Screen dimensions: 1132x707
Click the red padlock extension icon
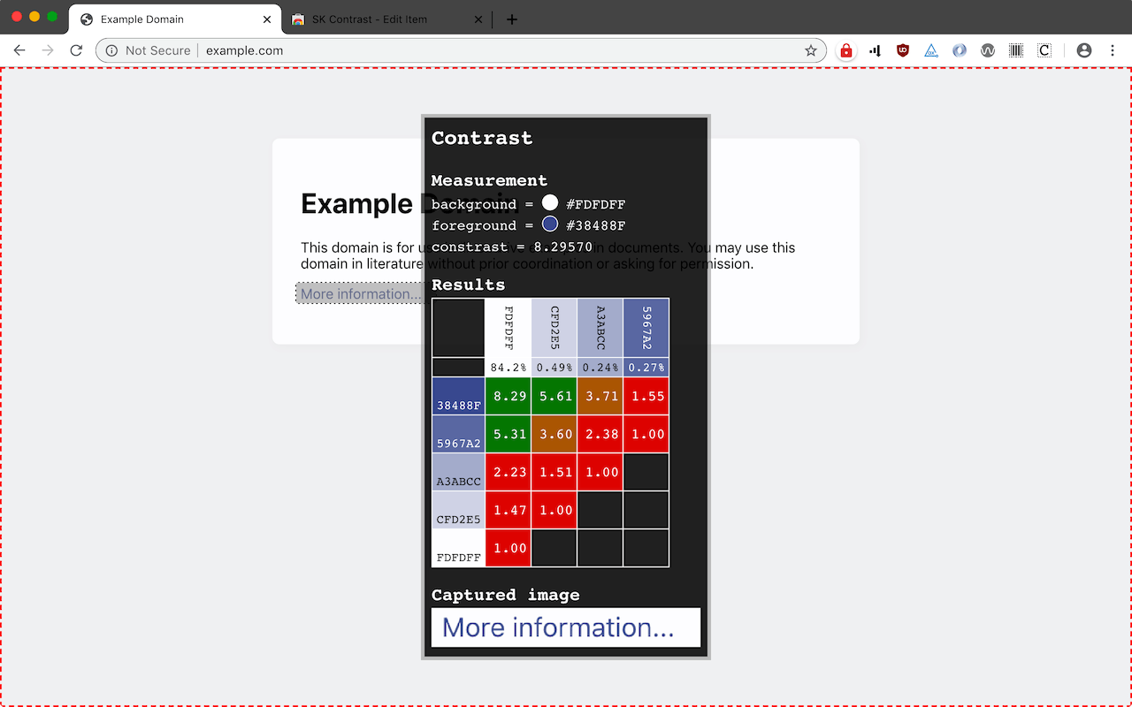click(x=846, y=50)
